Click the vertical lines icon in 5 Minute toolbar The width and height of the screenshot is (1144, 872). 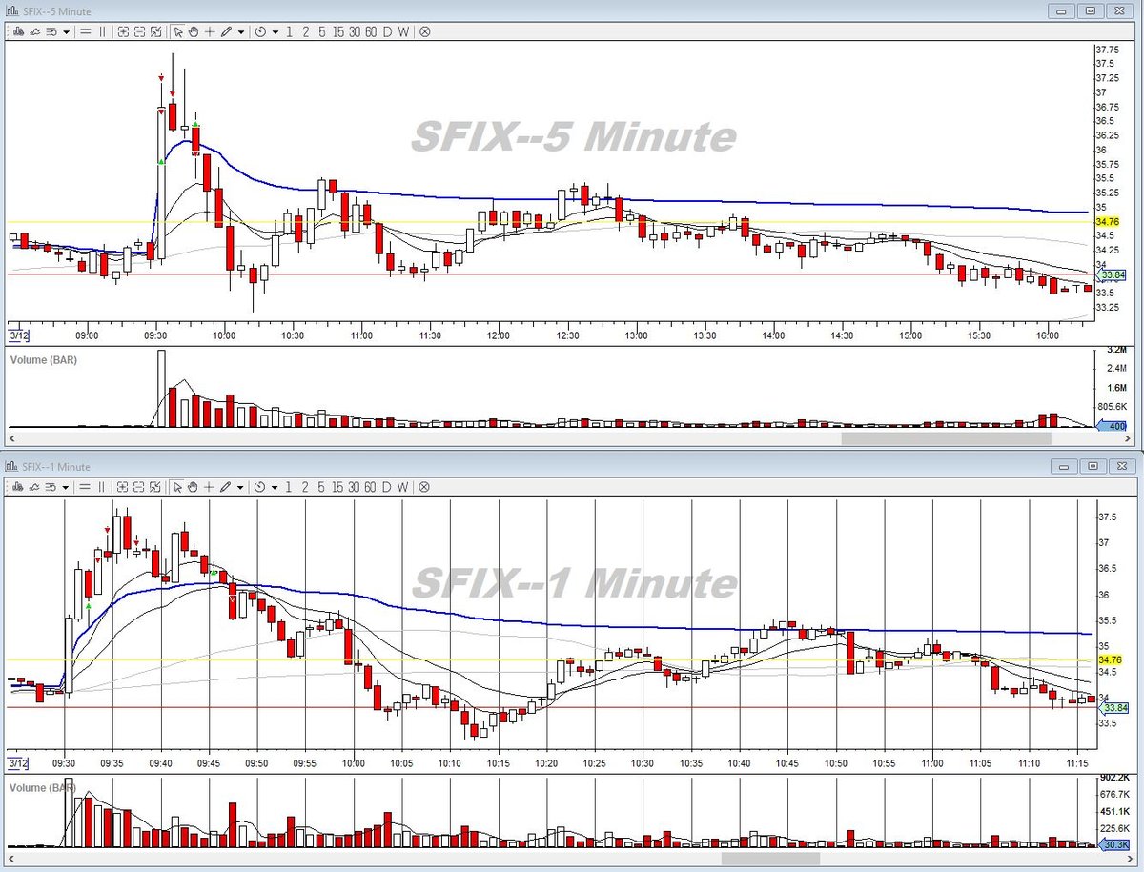(x=102, y=31)
